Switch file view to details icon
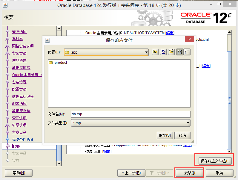This screenshot has height=180, width=238. 187,52
